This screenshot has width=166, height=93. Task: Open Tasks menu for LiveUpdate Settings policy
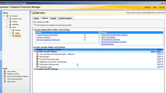coord(160,64)
